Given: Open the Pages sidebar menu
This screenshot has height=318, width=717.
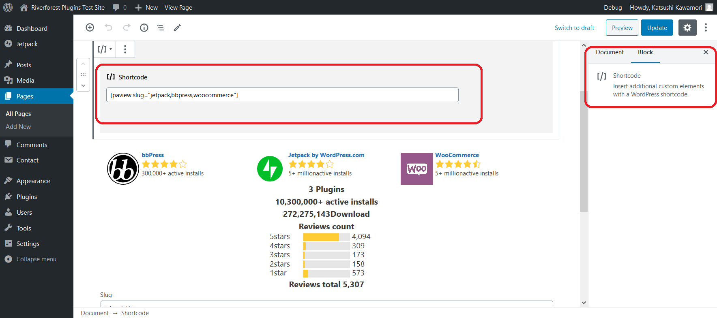Looking at the screenshot, I should pyautogui.click(x=36, y=96).
